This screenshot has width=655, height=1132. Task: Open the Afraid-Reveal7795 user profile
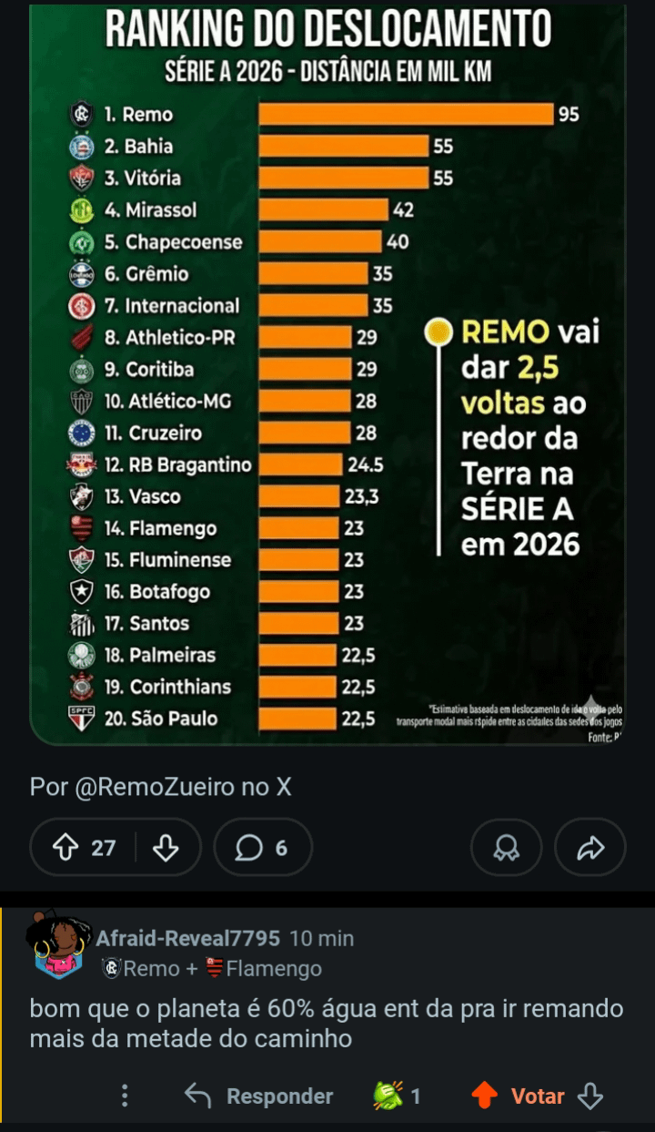[x=187, y=938]
